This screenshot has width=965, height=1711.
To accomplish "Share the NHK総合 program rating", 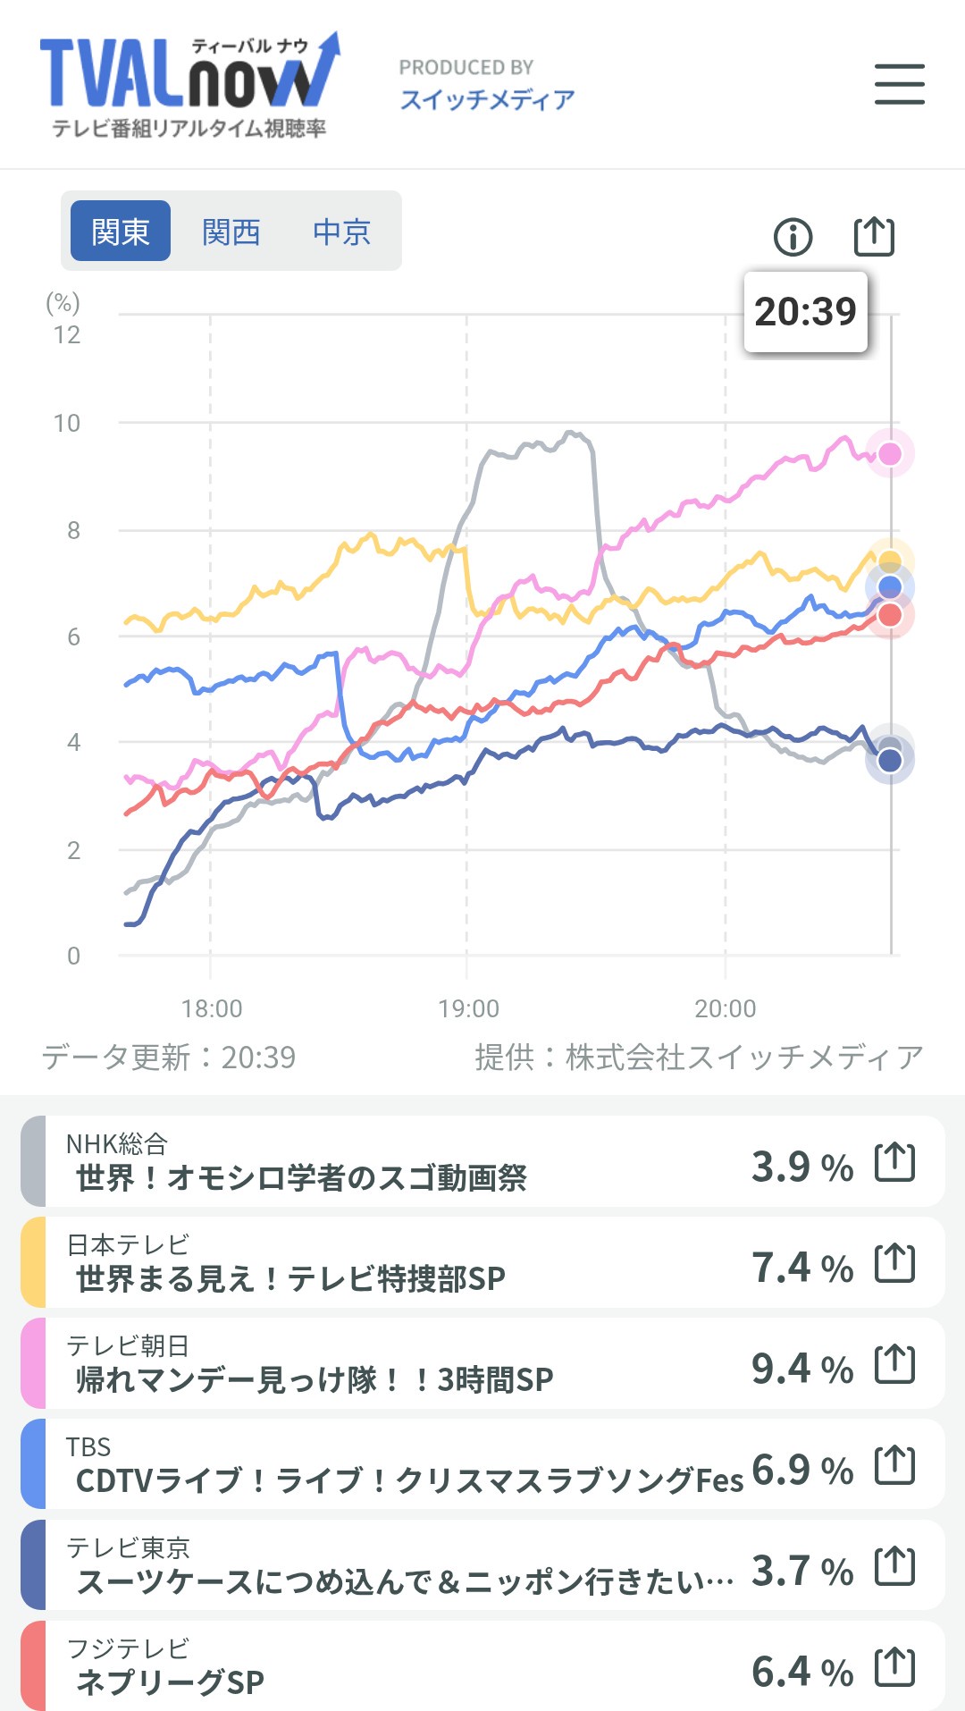I will pyautogui.click(x=894, y=1162).
